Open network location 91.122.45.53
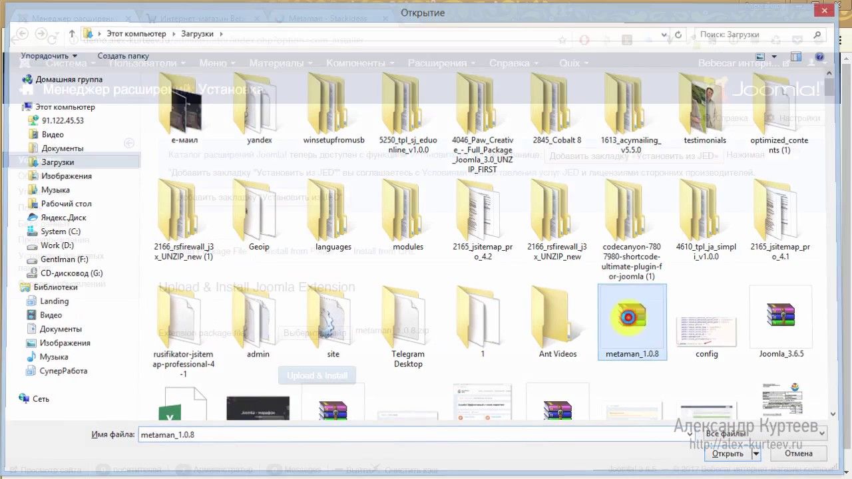The image size is (852, 479). 56,121
